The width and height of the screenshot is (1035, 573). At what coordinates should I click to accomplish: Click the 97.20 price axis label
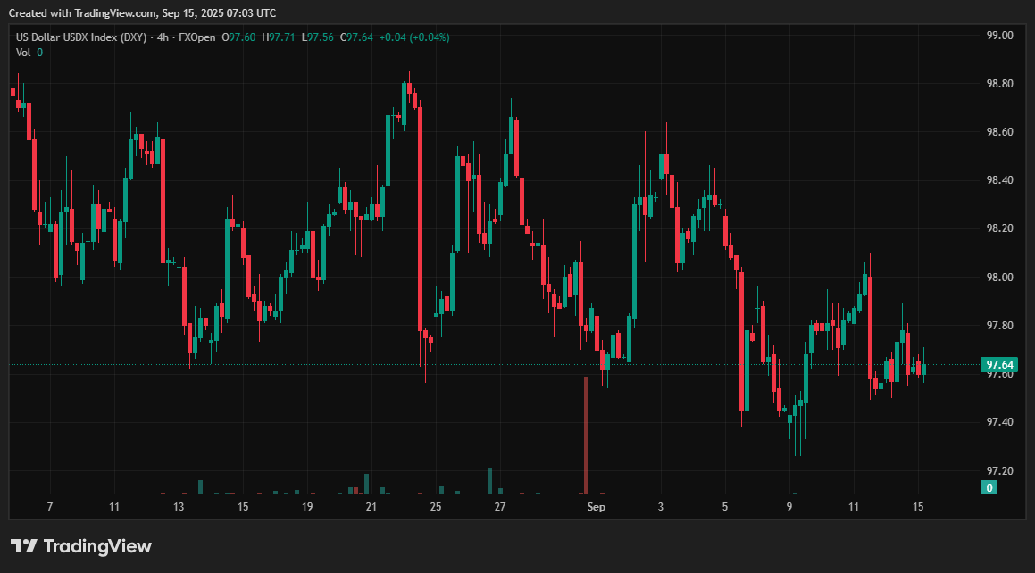pos(999,470)
